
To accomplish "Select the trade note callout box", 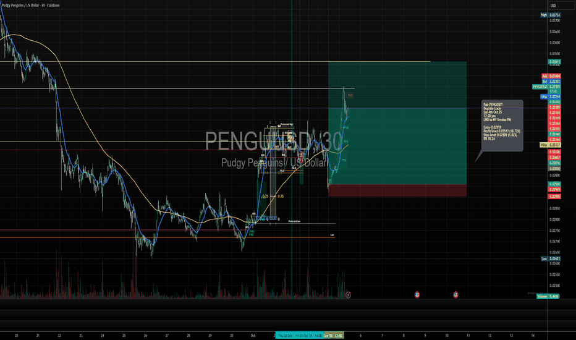I will tap(501, 125).
